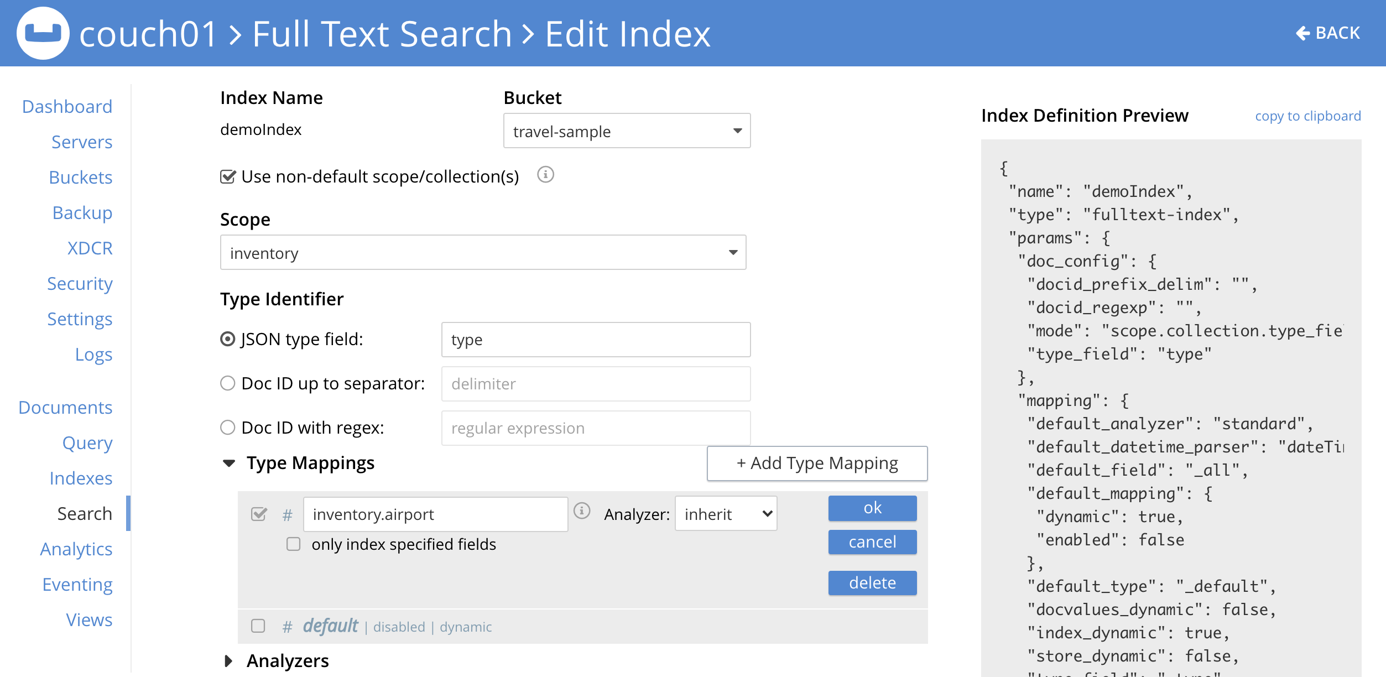1386x677 pixels.
Task: Open Views in sidebar
Action: pos(89,620)
